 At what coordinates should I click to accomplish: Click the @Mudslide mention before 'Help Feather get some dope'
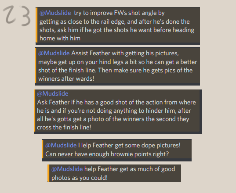pos(61,145)
